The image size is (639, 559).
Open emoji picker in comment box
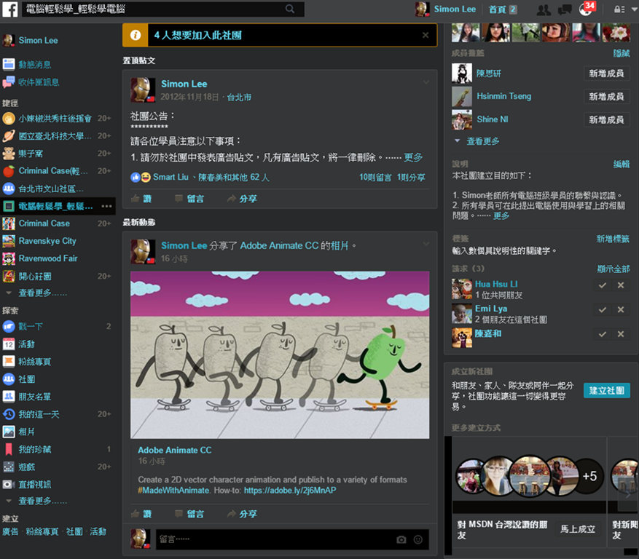(x=417, y=539)
